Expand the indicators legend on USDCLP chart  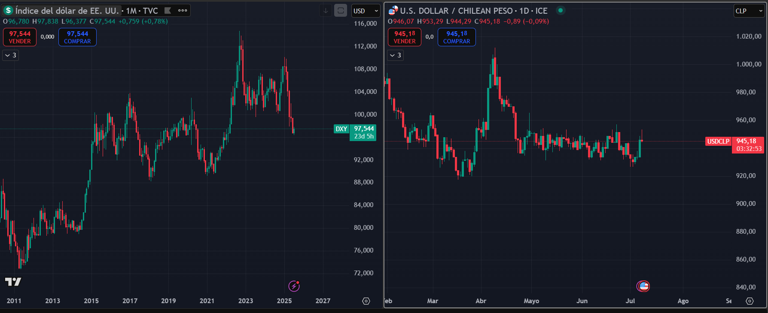tap(395, 55)
